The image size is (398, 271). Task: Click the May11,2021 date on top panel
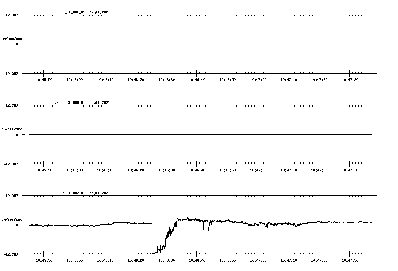click(x=100, y=12)
